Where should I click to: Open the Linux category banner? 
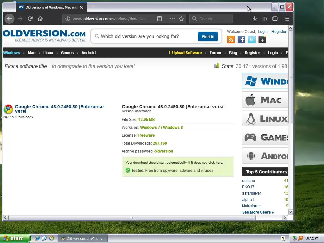coord(265,118)
